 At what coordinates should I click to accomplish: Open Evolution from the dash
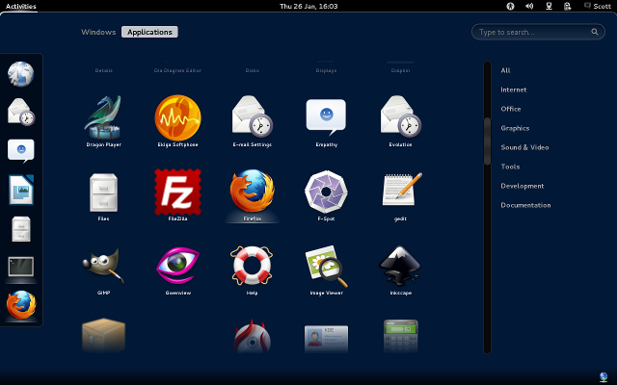[x=21, y=112]
